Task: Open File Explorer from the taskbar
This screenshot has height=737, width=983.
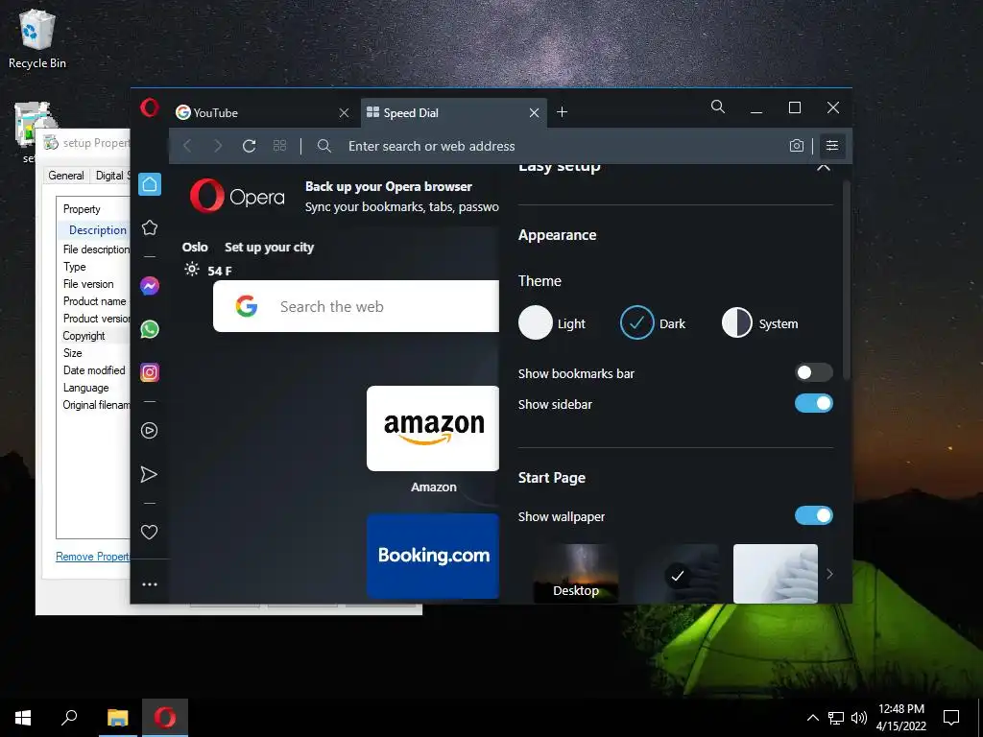Action: [117, 718]
